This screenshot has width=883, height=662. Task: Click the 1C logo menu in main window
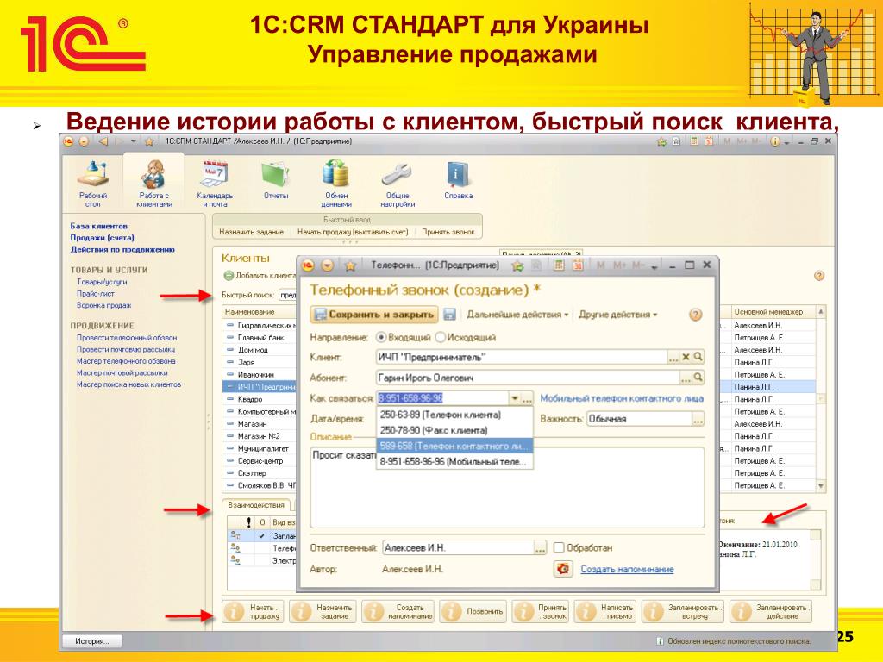(68, 141)
